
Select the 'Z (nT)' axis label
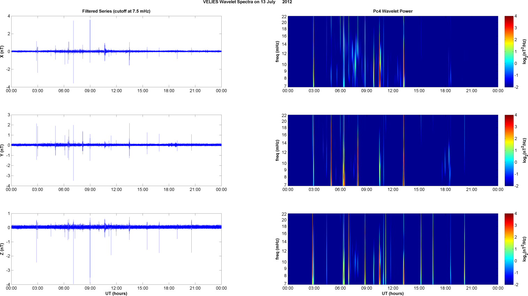click(2, 249)
